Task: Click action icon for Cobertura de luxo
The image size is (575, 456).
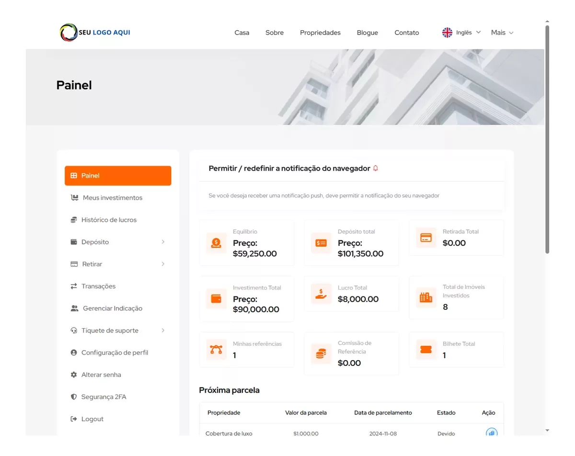Action: pos(491,433)
